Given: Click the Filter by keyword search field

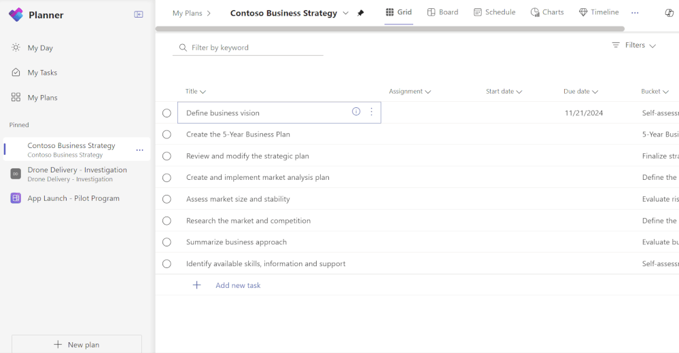Looking at the screenshot, I should coord(248,48).
